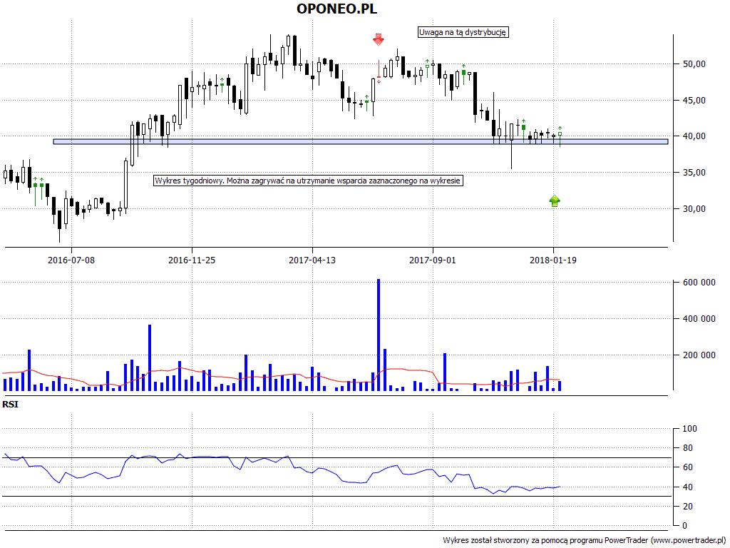Select the 'Uwaga na tą dystrybucję' annotation

[x=463, y=32]
